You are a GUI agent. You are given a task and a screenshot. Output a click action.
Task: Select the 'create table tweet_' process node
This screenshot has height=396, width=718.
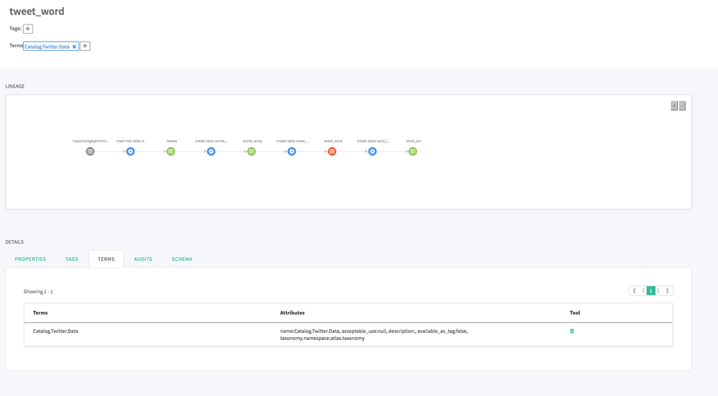[292, 152]
